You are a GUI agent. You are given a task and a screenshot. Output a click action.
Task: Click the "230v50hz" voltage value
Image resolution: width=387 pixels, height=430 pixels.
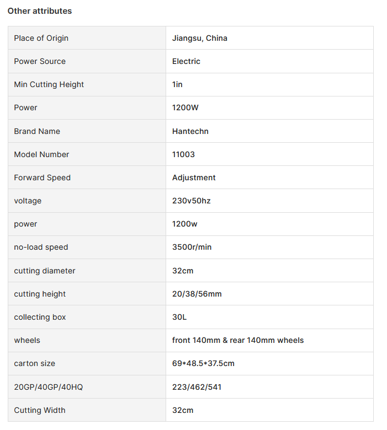pos(192,201)
